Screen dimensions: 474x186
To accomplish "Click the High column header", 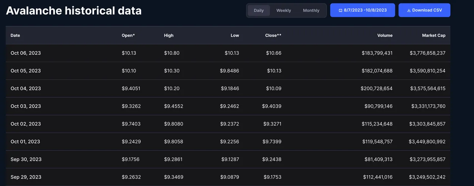I will 168,35.
